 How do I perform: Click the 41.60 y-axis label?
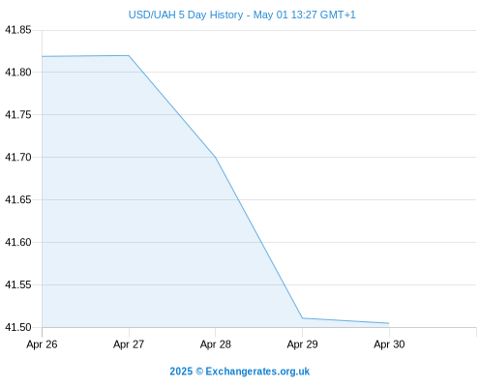[x=18, y=242]
